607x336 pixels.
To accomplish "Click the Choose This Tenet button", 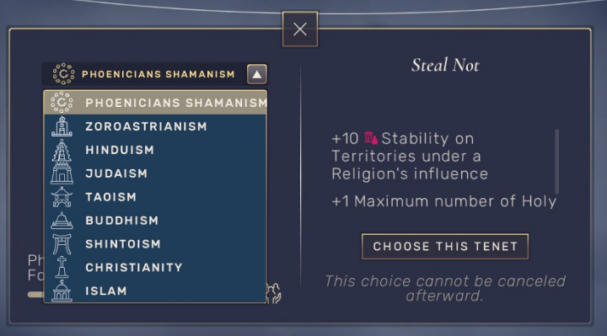I will [x=445, y=246].
